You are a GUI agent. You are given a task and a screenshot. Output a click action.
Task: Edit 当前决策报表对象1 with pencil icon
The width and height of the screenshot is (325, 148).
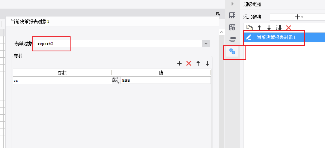(248, 37)
